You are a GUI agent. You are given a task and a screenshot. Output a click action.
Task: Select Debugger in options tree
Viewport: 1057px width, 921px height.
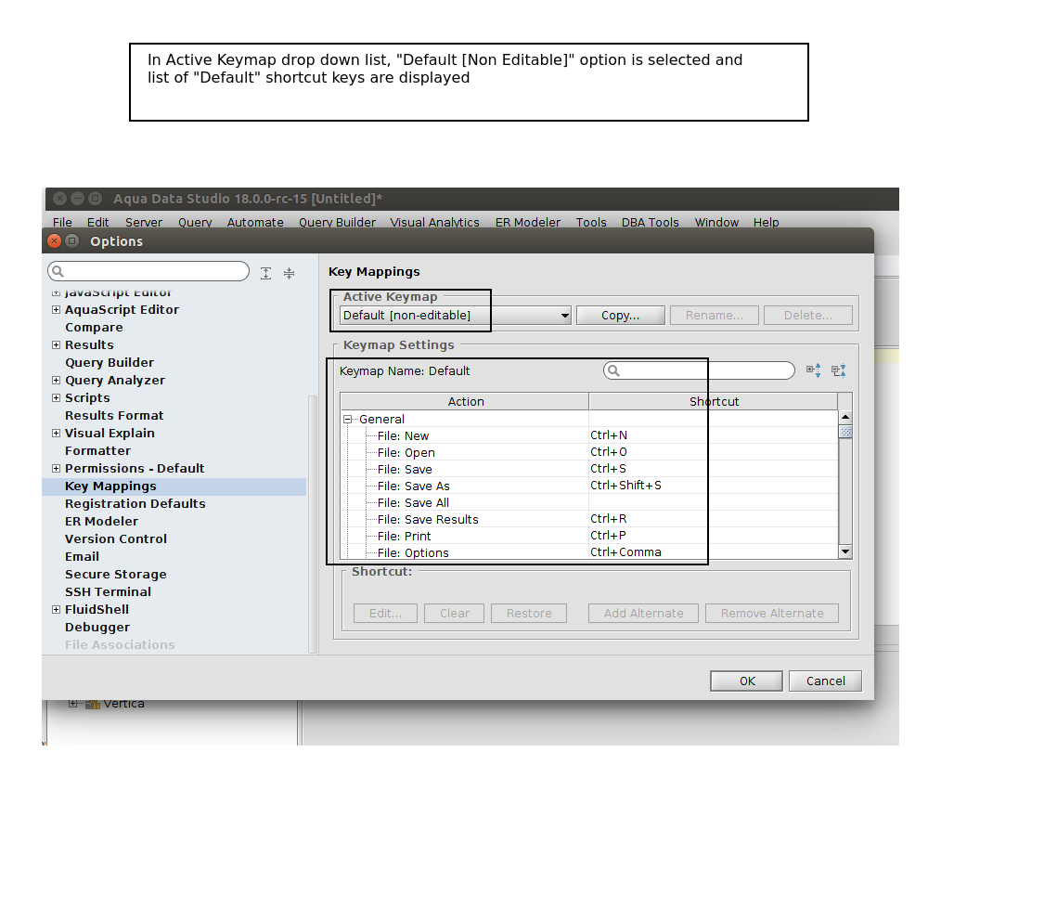[x=97, y=627]
